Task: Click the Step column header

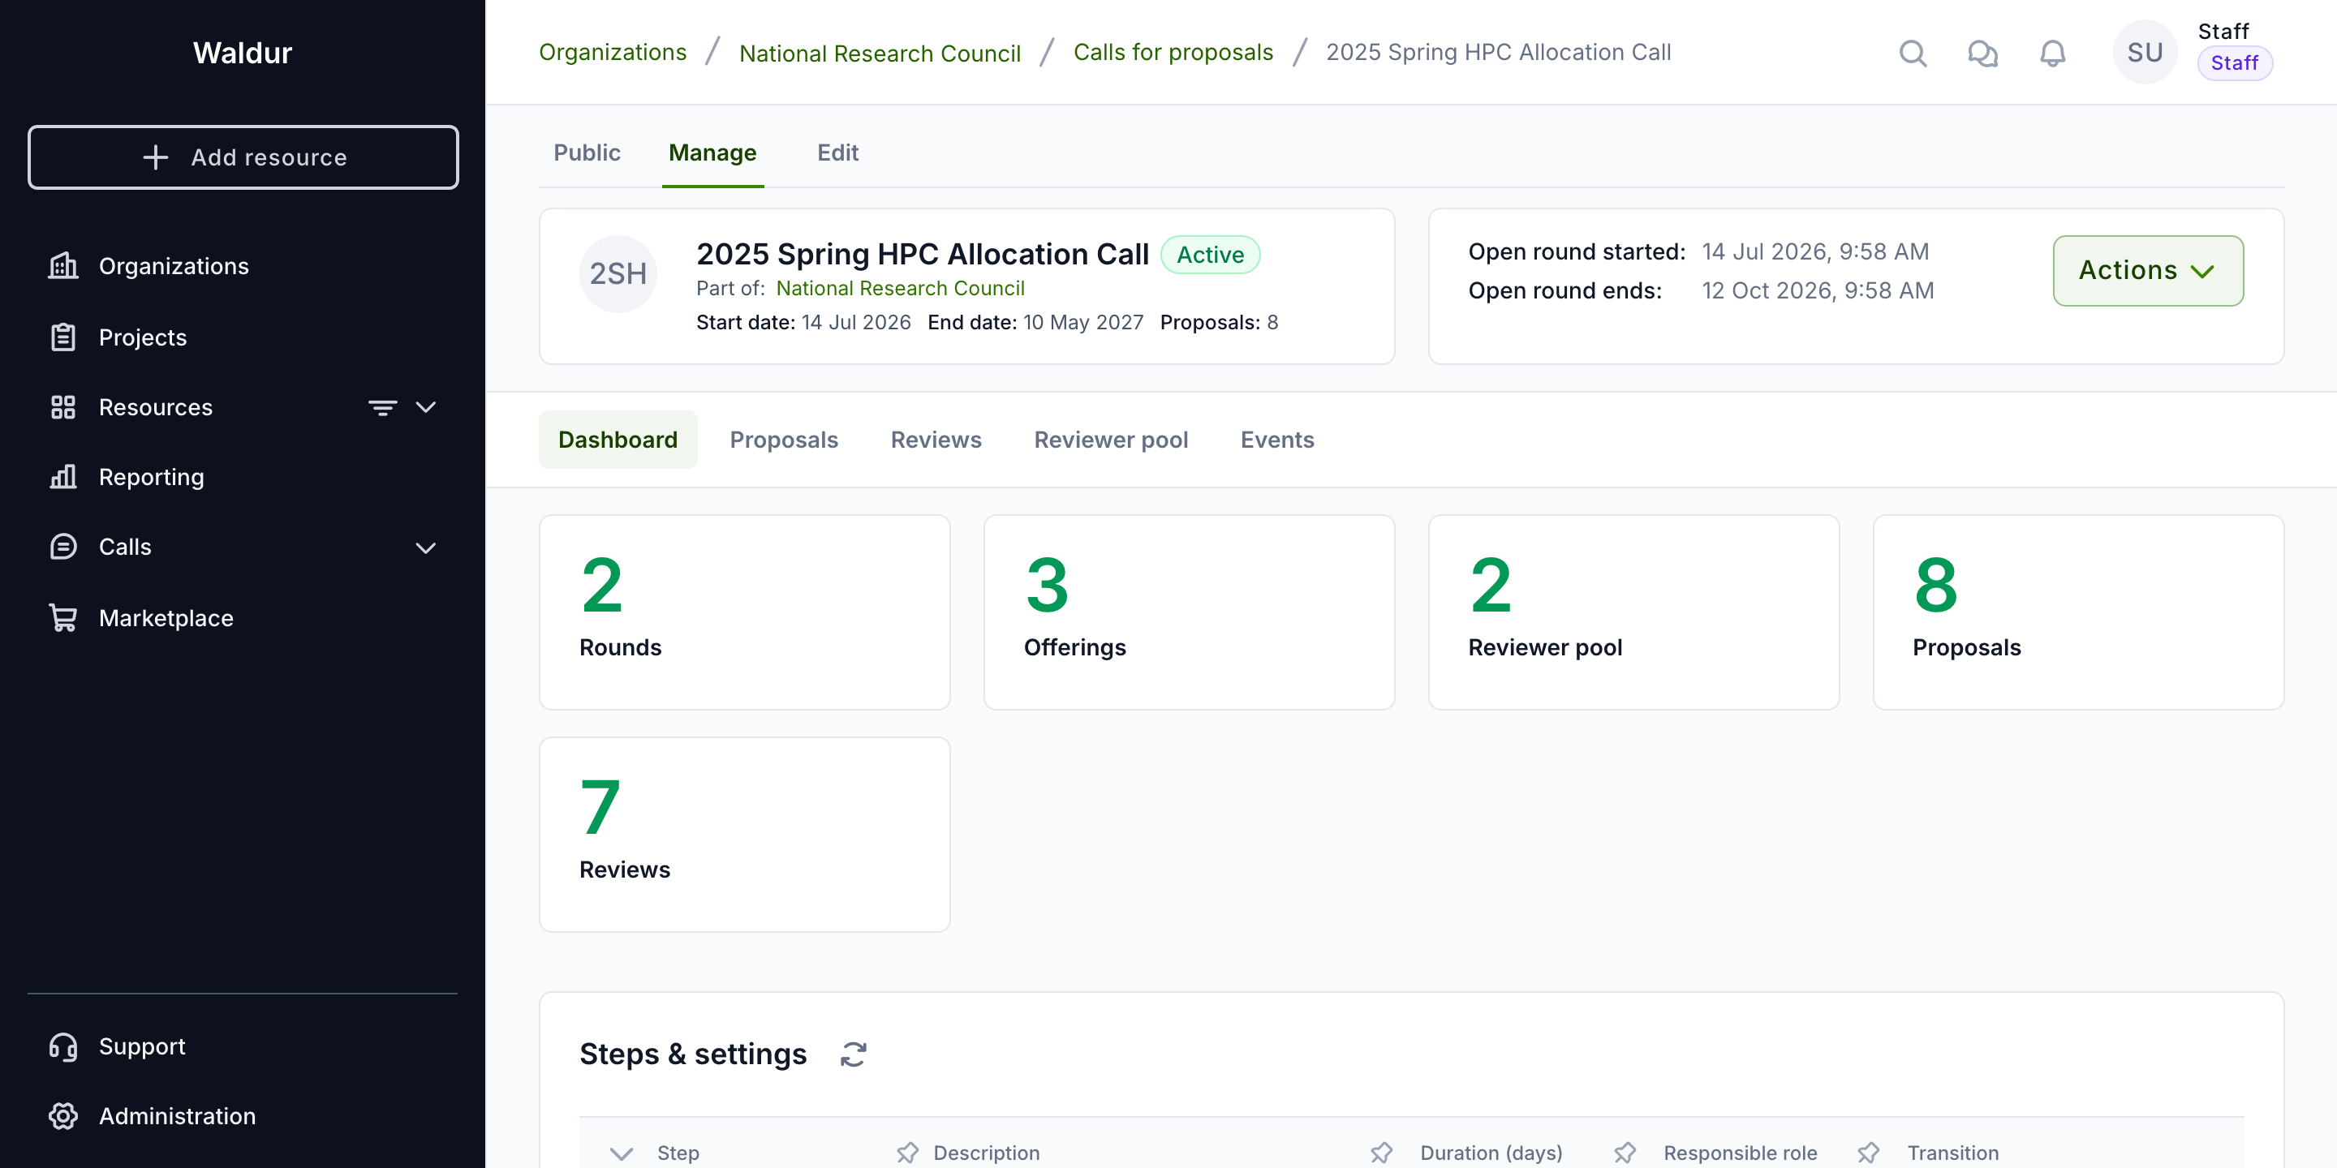Action: tap(678, 1153)
